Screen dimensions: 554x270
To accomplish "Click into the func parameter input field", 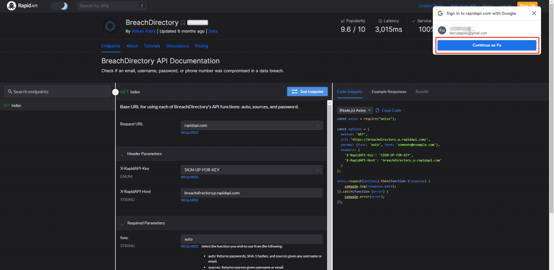I will click(251, 239).
